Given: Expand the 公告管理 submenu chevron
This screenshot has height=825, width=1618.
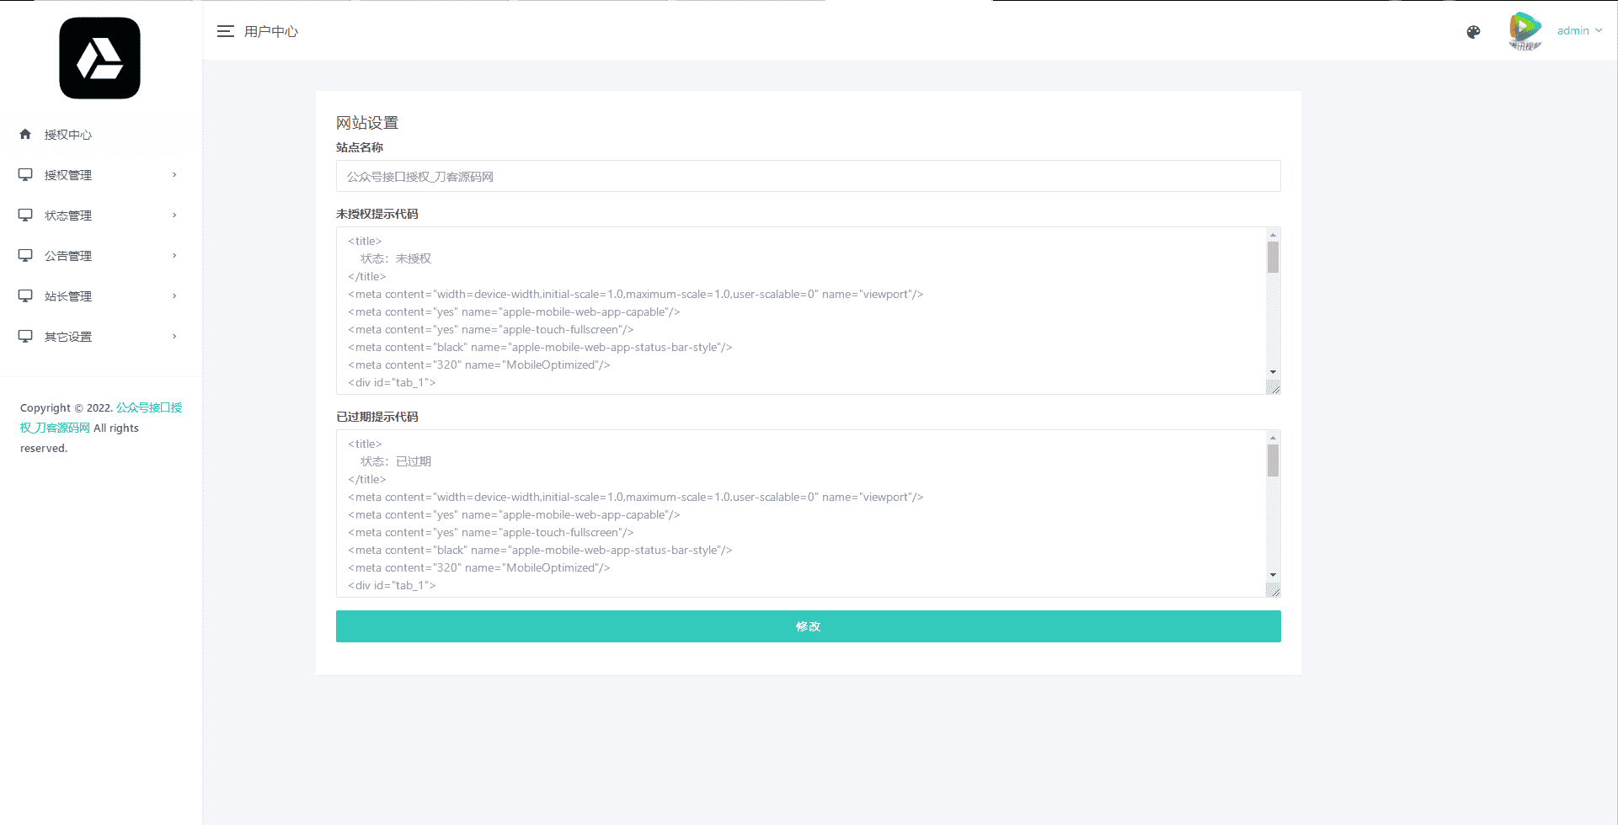Looking at the screenshot, I should [x=174, y=255].
